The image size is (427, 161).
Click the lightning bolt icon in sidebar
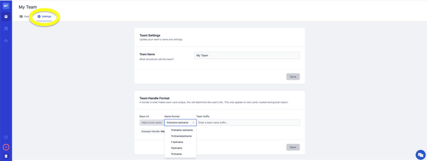coord(6,147)
